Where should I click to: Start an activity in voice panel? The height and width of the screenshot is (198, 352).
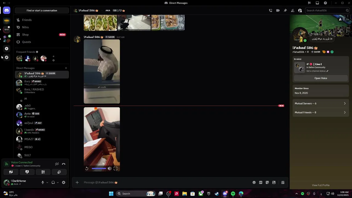[43, 172]
